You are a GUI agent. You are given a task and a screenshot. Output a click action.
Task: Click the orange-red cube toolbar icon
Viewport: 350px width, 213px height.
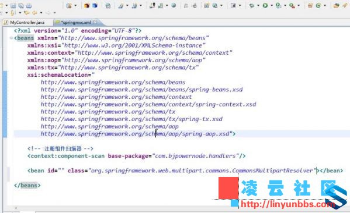86,6
